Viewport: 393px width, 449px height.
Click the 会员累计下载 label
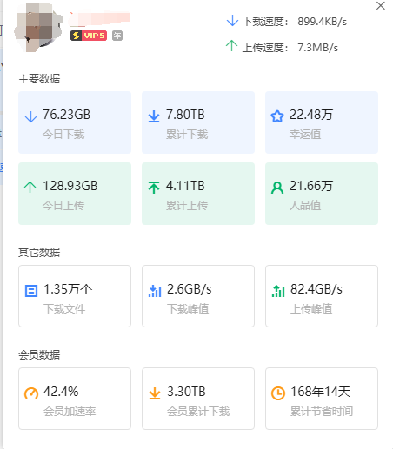pyautogui.click(x=198, y=412)
